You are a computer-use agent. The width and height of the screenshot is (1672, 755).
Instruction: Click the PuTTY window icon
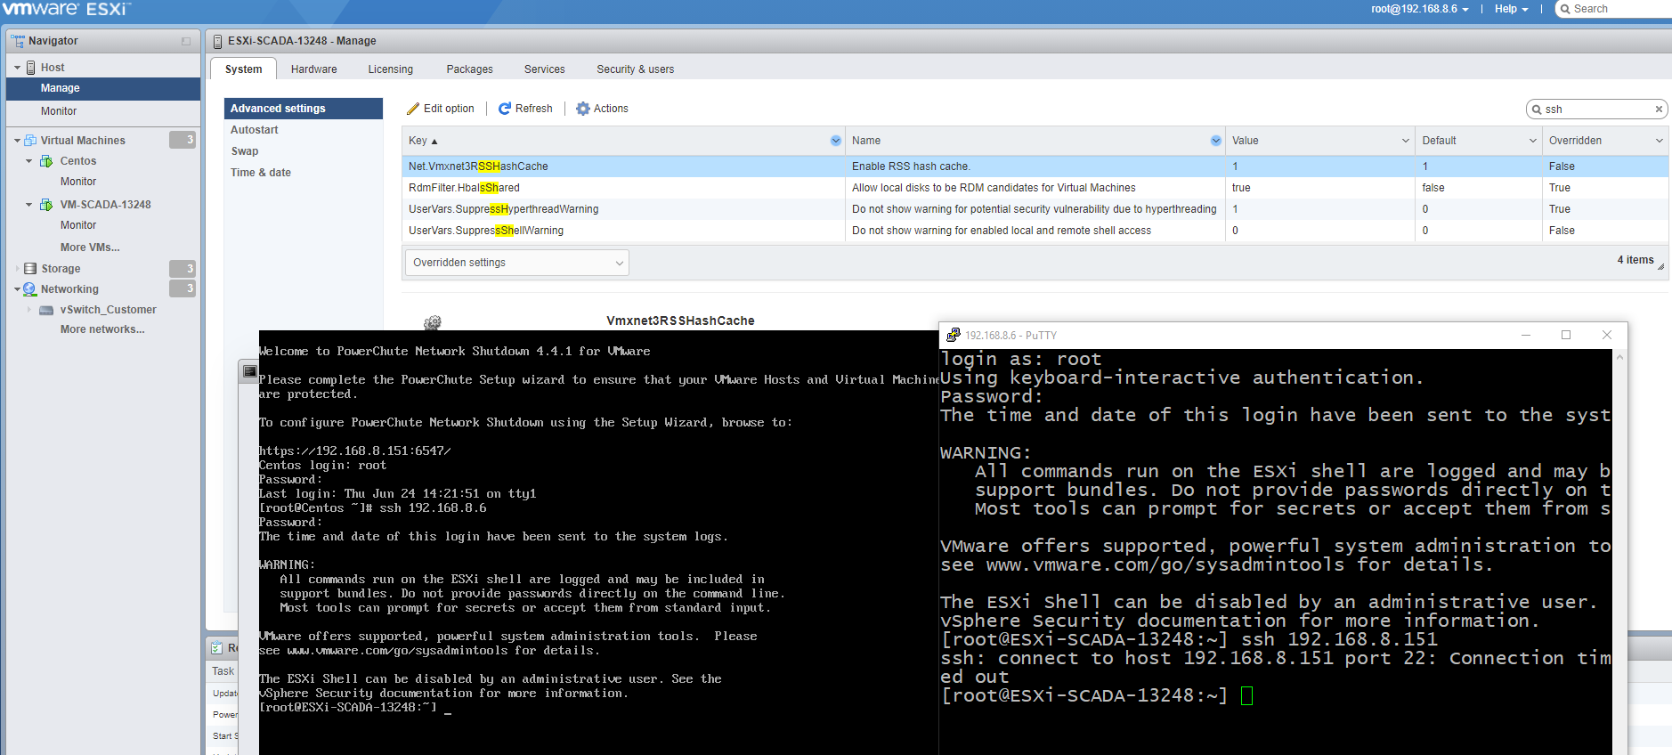[953, 335]
